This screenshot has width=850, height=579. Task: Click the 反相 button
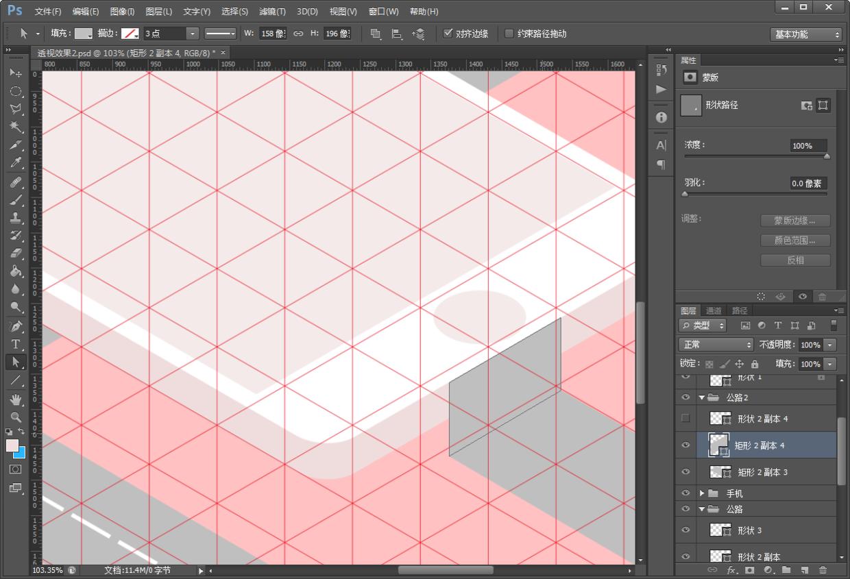[x=795, y=260]
